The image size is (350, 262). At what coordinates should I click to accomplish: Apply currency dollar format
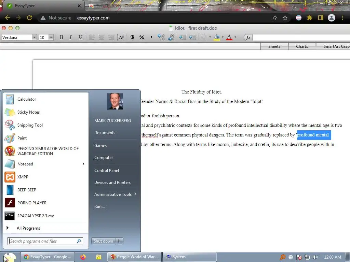(132, 37)
